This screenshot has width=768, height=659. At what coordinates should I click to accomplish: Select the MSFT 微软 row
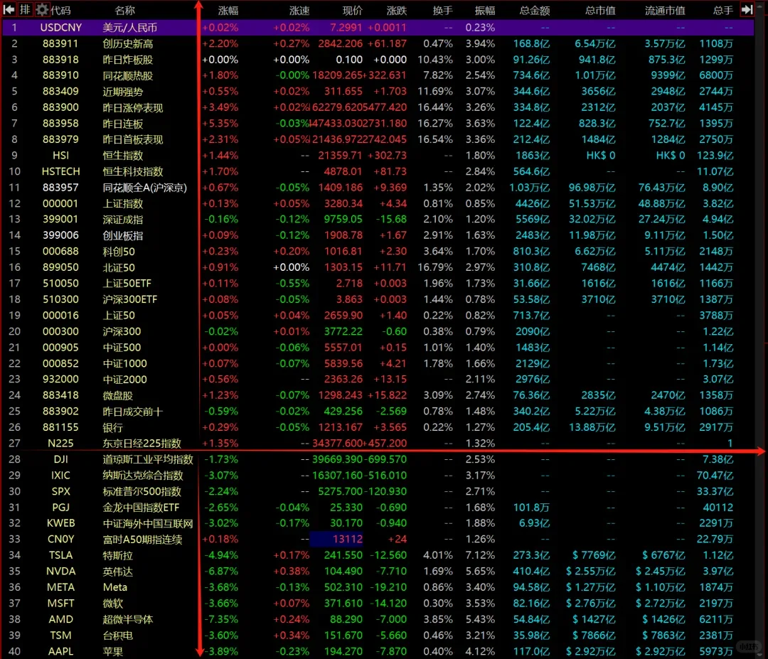click(x=378, y=603)
